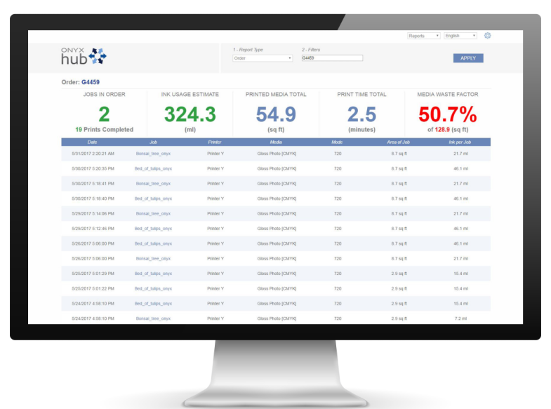551x409 pixels.
Task: Open Bed_of_tulips_onyx job from 5/30/2017 5:20:35 PM
Action: pos(153,168)
